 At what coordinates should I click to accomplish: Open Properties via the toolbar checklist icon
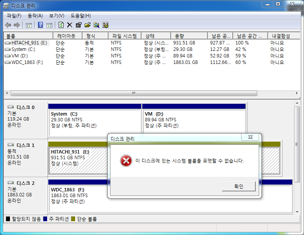tap(79, 25)
